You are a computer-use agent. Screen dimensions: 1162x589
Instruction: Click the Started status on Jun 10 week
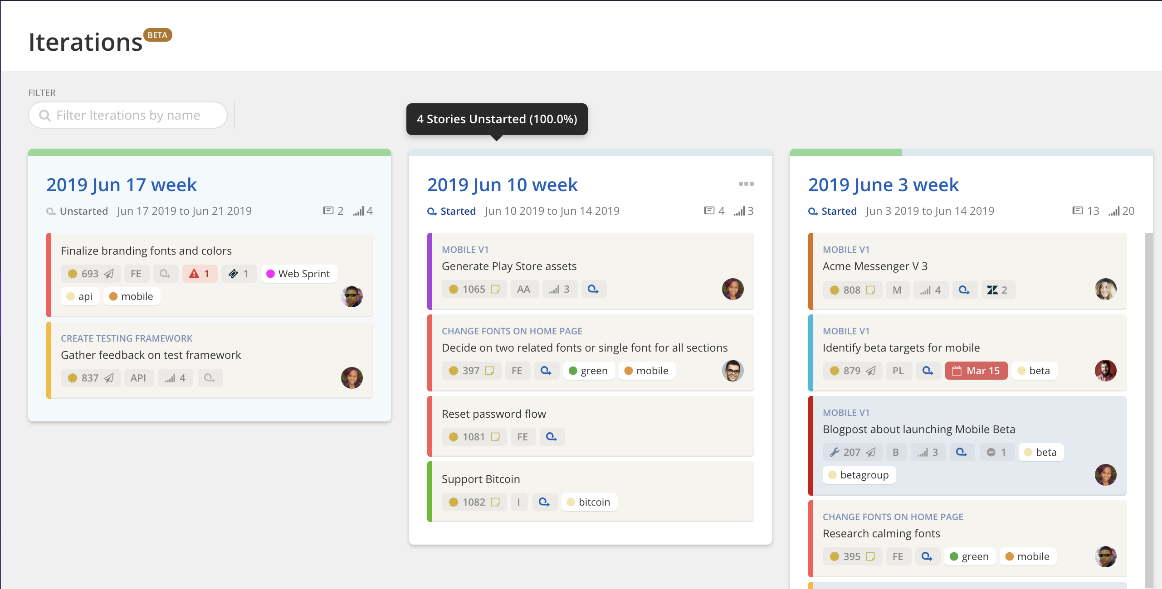452,211
